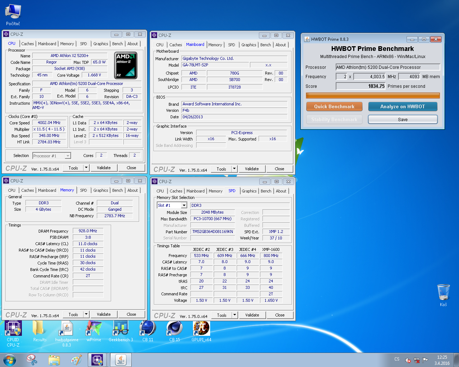Switch to About tab in SPD tab window
This screenshot has height=367, width=459.
click(281, 191)
